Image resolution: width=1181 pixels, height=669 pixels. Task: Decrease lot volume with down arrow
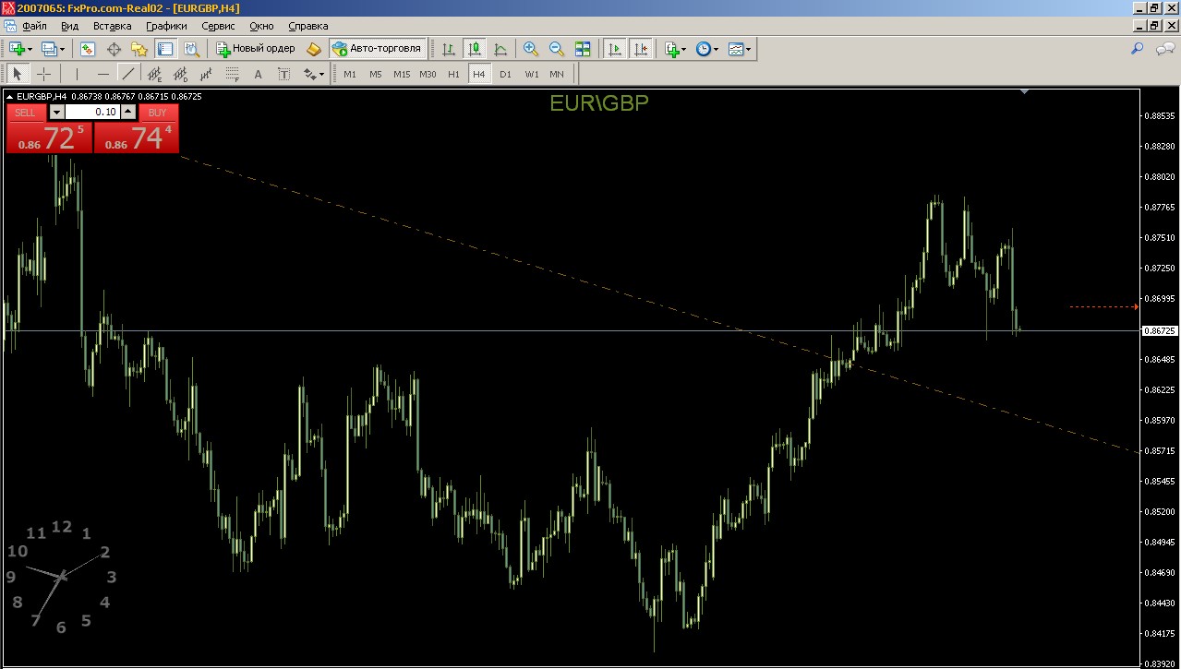click(56, 112)
